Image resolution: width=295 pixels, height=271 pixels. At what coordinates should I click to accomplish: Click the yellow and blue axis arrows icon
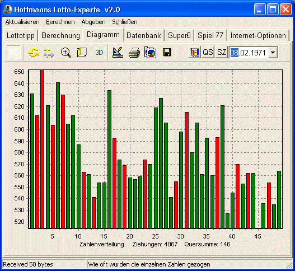49,53
